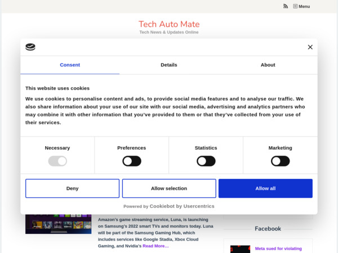Viewport: 338px width, 253px height.
Task: Enable the Marketing cookies switch
Action: (280, 161)
